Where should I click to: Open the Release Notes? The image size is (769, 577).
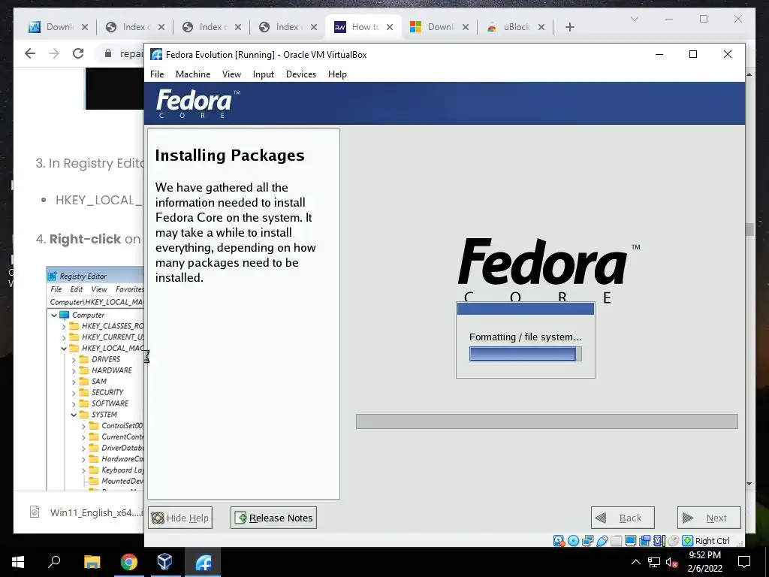pos(273,518)
